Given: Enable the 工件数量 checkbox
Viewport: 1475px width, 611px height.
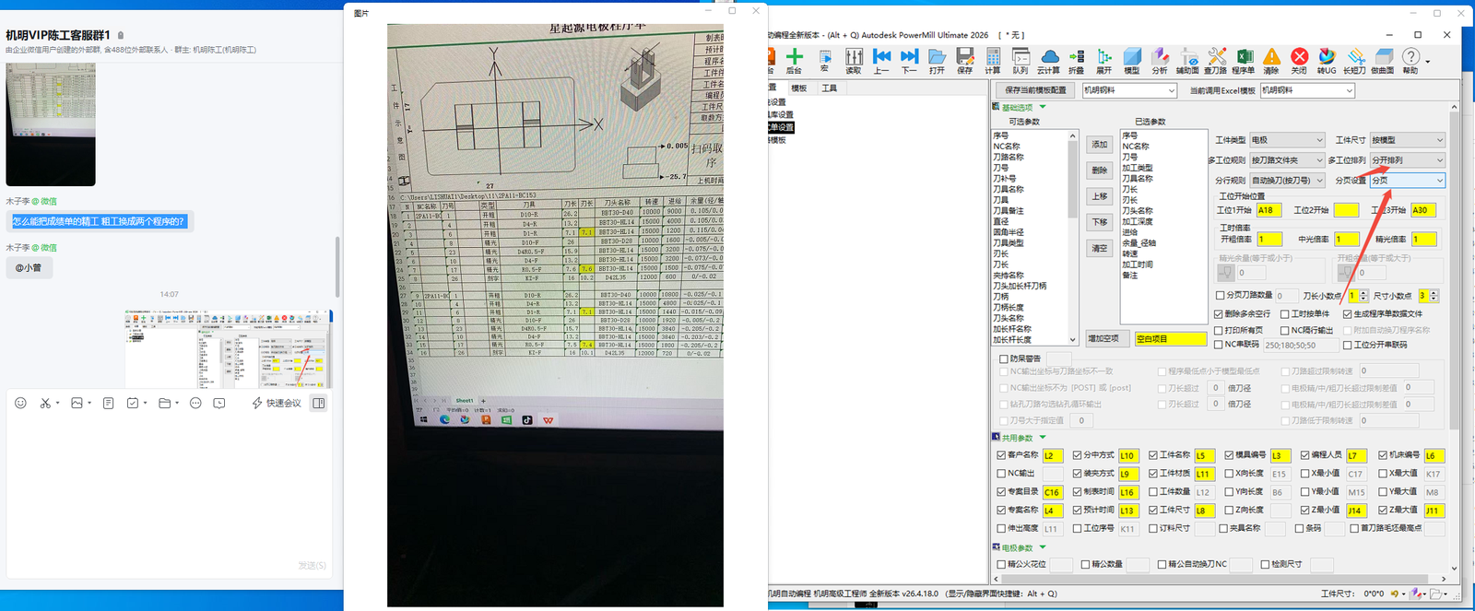Looking at the screenshot, I should click(x=1153, y=492).
